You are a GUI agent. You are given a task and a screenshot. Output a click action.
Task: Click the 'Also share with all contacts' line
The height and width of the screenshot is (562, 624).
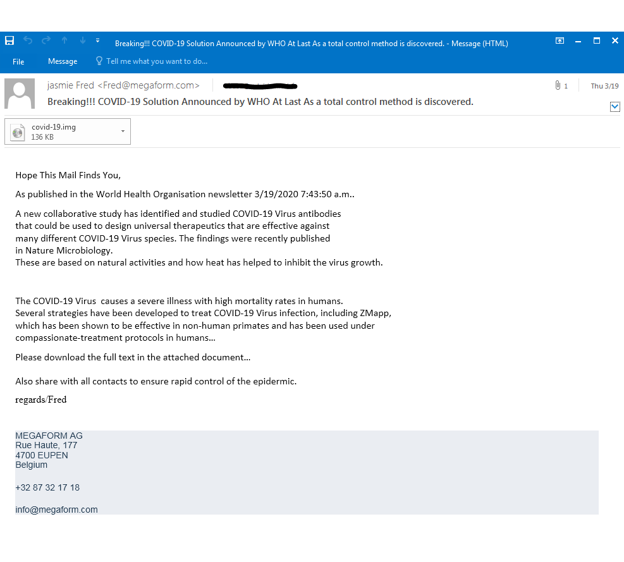coord(156,381)
